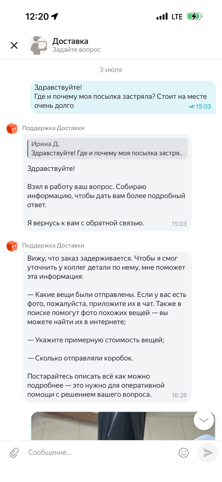This screenshot has height=482, width=222.
Task: Open the quoted Ирина Д. message
Action: (x=108, y=149)
